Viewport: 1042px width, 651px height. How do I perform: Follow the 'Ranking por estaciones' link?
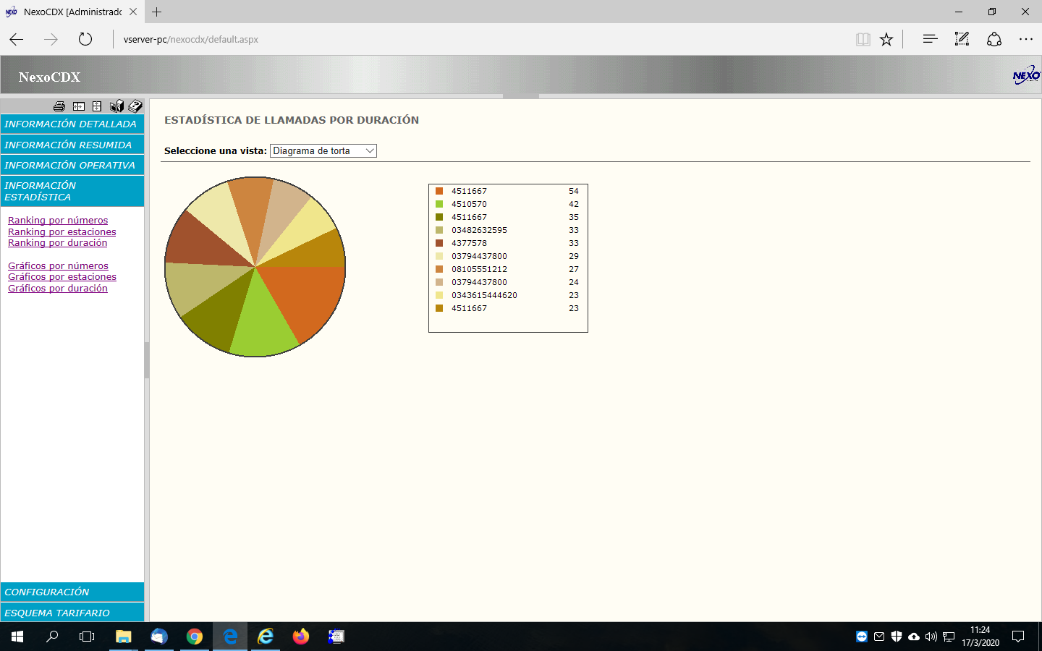click(x=62, y=231)
